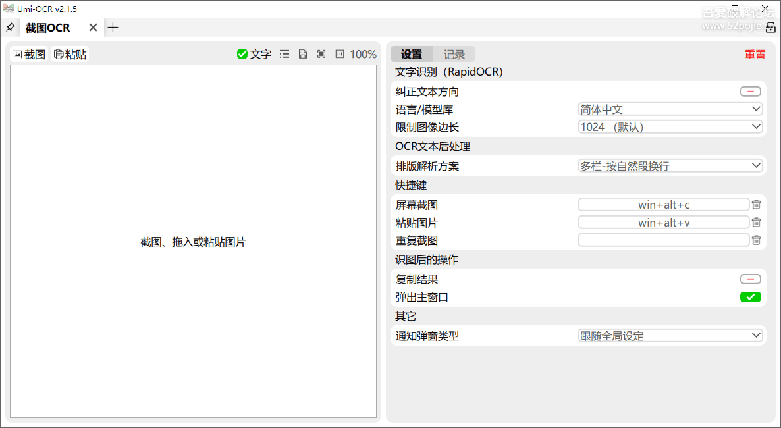Image resolution: width=781 pixels, height=428 pixels.
Task: Clear the 屏幕截图 hotkey using trash icon
Action: click(x=756, y=204)
